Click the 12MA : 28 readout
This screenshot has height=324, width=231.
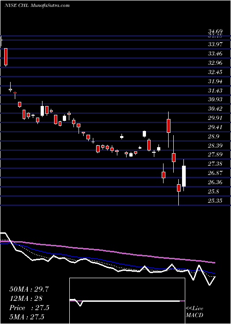point(26,299)
